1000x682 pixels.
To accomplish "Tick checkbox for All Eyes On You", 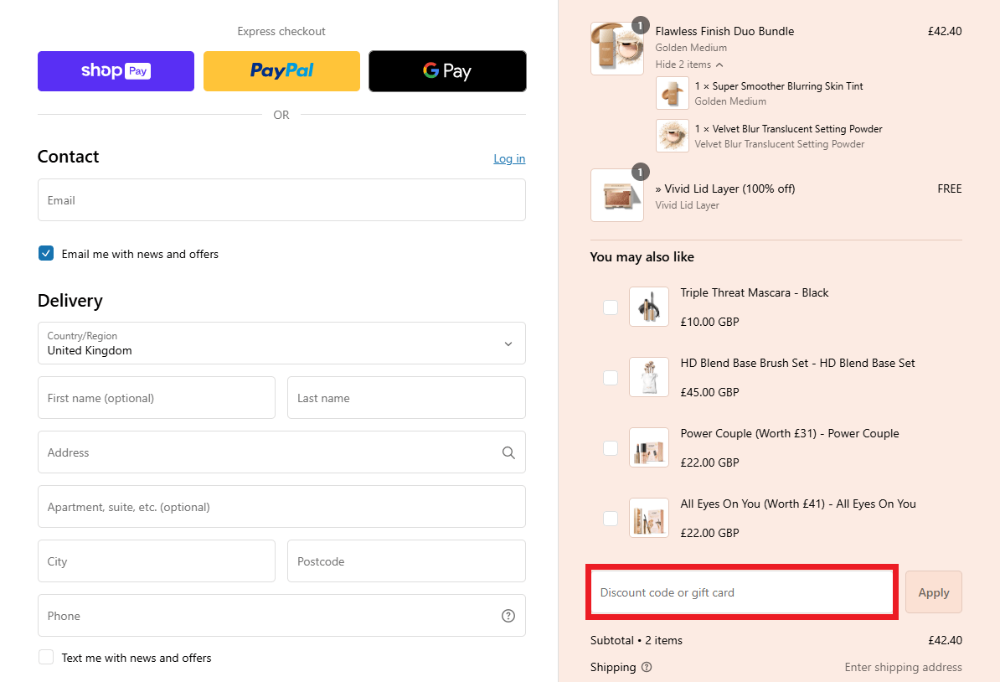I will click(611, 518).
